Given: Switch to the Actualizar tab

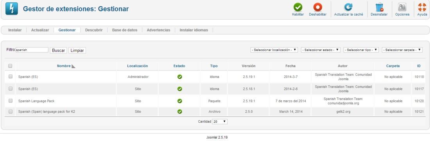Looking at the screenshot, I should point(40,30).
